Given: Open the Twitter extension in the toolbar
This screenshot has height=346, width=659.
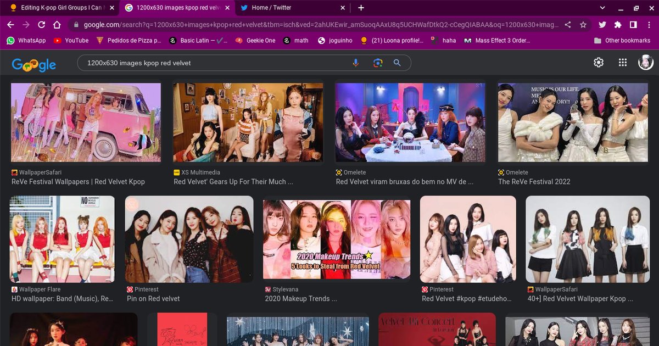Looking at the screenshot, I should pos(602,25).
